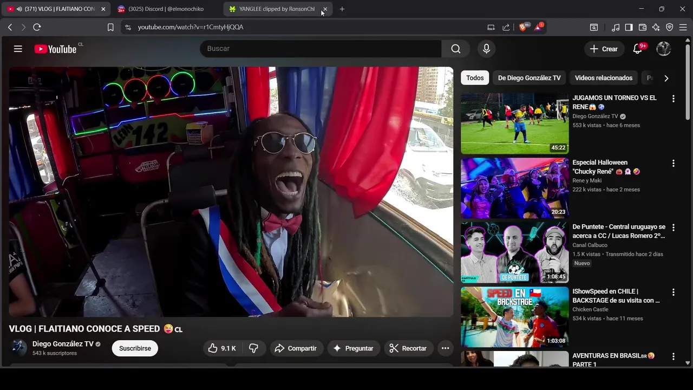The height and width of the screenshot is (390, 693).
Task: Start voice search with microphone icon
Action: [x=486, y=49]
